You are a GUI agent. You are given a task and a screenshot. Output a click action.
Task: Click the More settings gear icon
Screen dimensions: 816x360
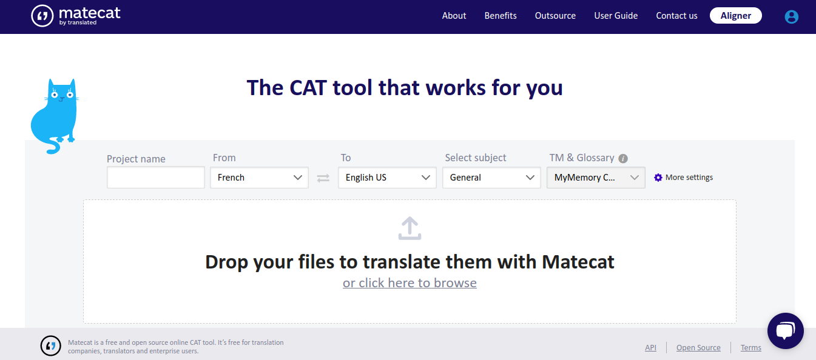pos(658,178)
